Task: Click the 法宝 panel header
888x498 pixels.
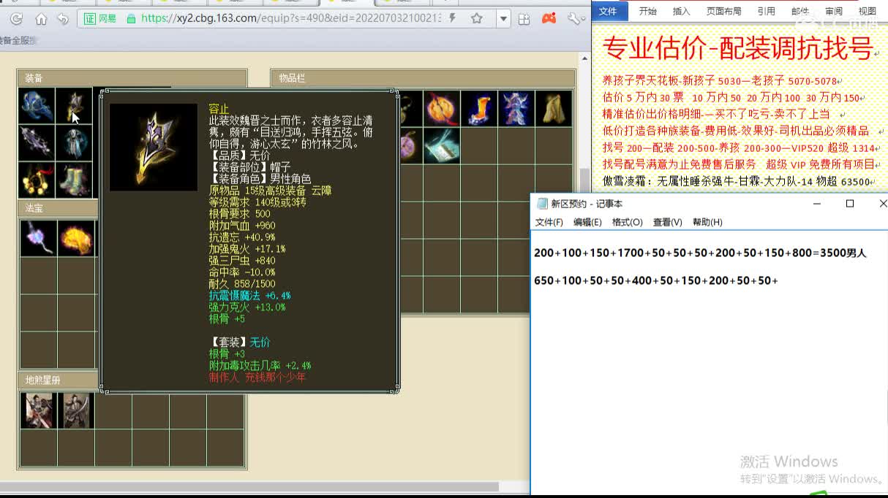Action: coord(58,208)
